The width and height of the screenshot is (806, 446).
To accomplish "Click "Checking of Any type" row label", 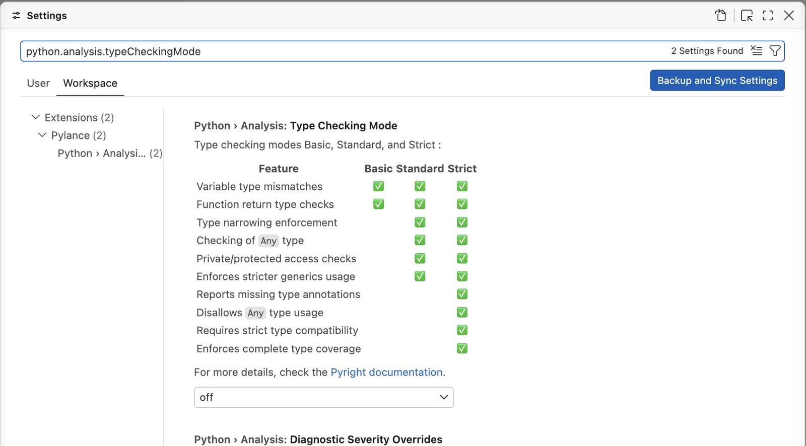I will [250, 241].
